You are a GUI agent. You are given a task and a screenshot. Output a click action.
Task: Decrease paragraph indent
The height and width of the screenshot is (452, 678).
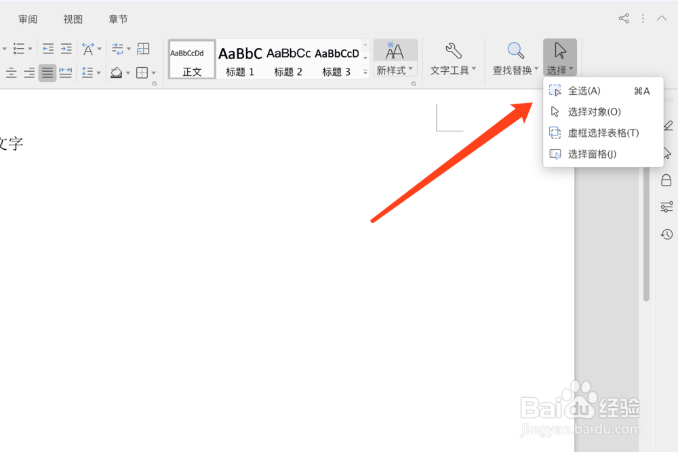pyautogui.click(x=48, y=48)
